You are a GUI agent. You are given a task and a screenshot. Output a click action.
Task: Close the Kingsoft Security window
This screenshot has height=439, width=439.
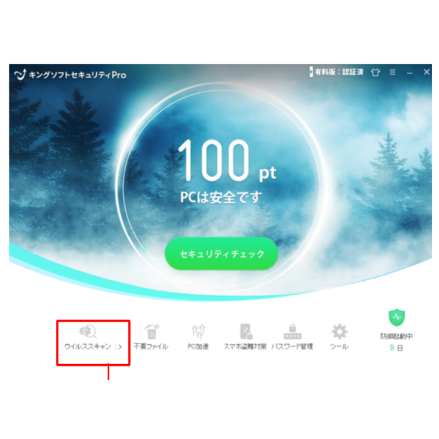(x=427, y=72)
